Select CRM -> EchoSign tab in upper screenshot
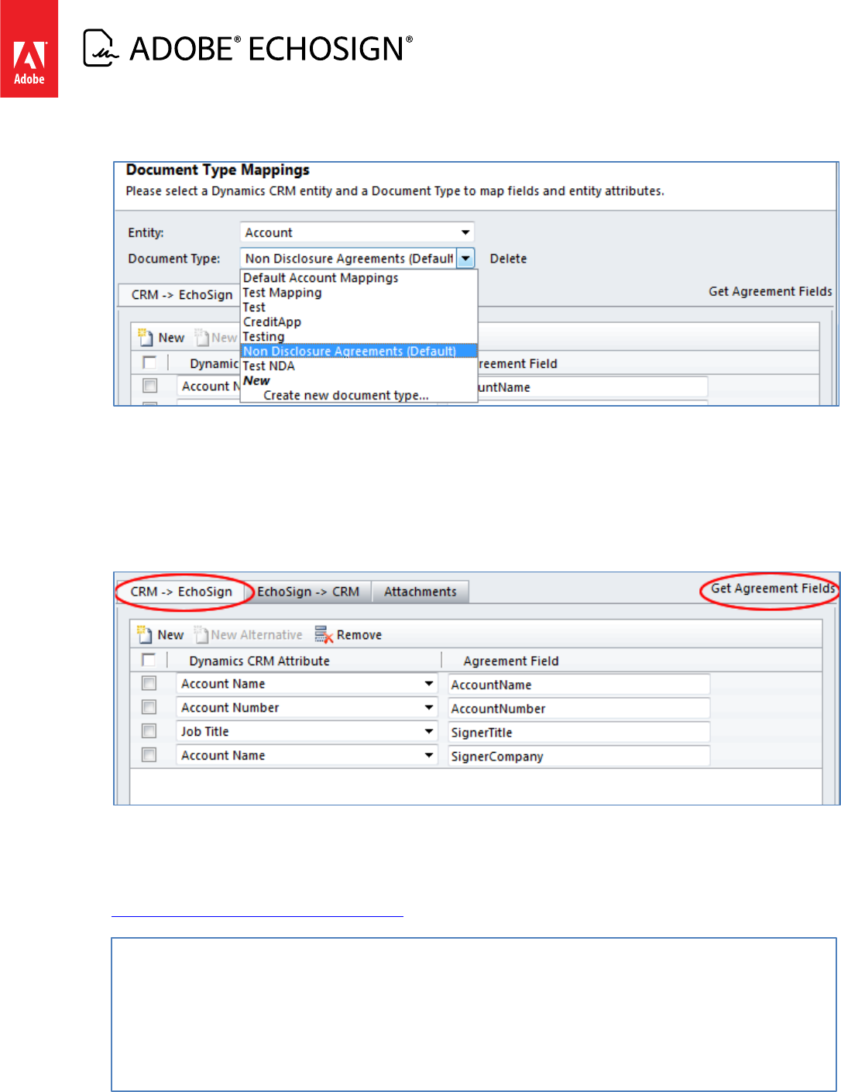The height and width of the screenshot is (1092, 841). 181,295
